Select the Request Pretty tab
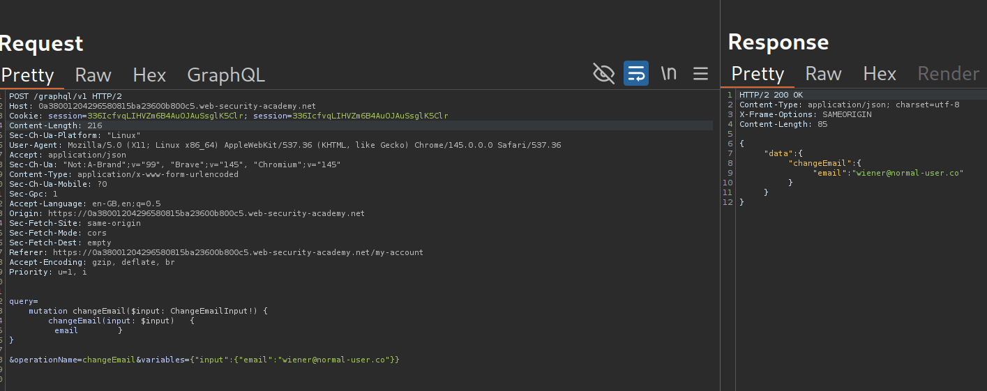 point(28,75)
